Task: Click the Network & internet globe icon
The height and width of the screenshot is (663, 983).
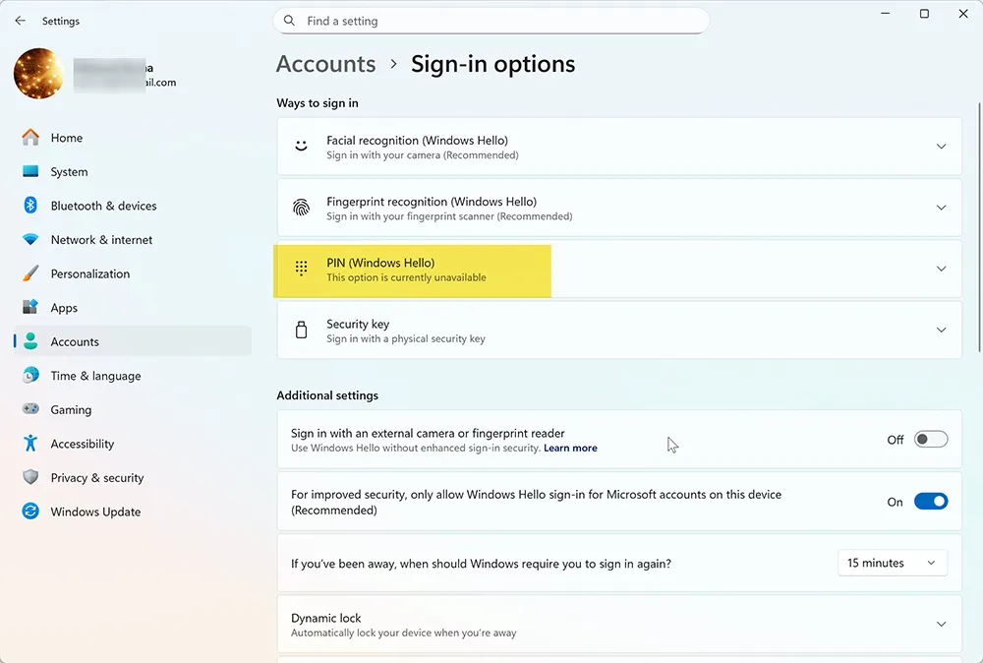Action: pos(28,239)
